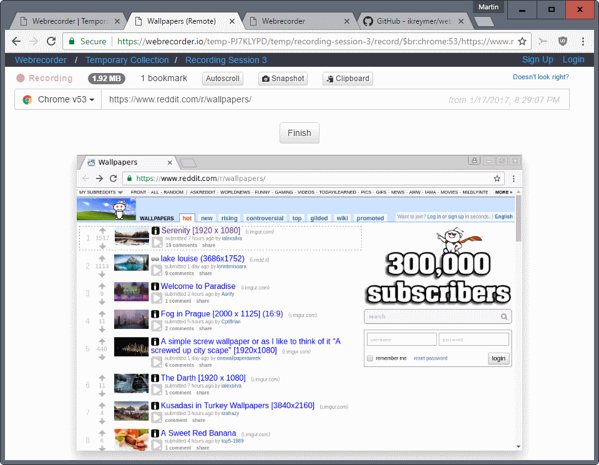This screenshot has width=599, height=465.
Task: Expand the MY SUBREDDITS dropdown
Action: (x=101, y=192)
